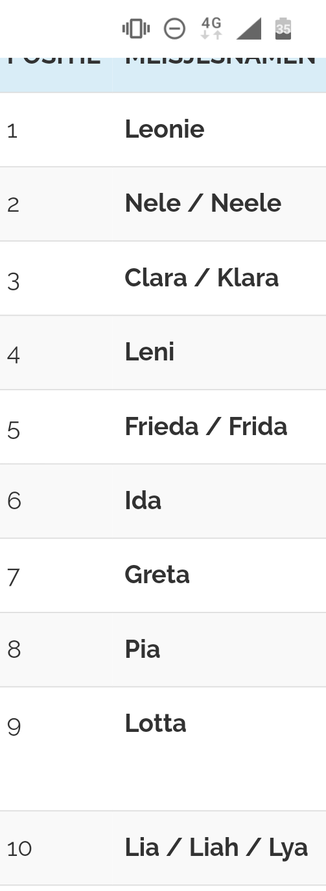This screenshot has width=326, height=891.
Task: Click the Positie column header
Action: (x=54, y=60)
